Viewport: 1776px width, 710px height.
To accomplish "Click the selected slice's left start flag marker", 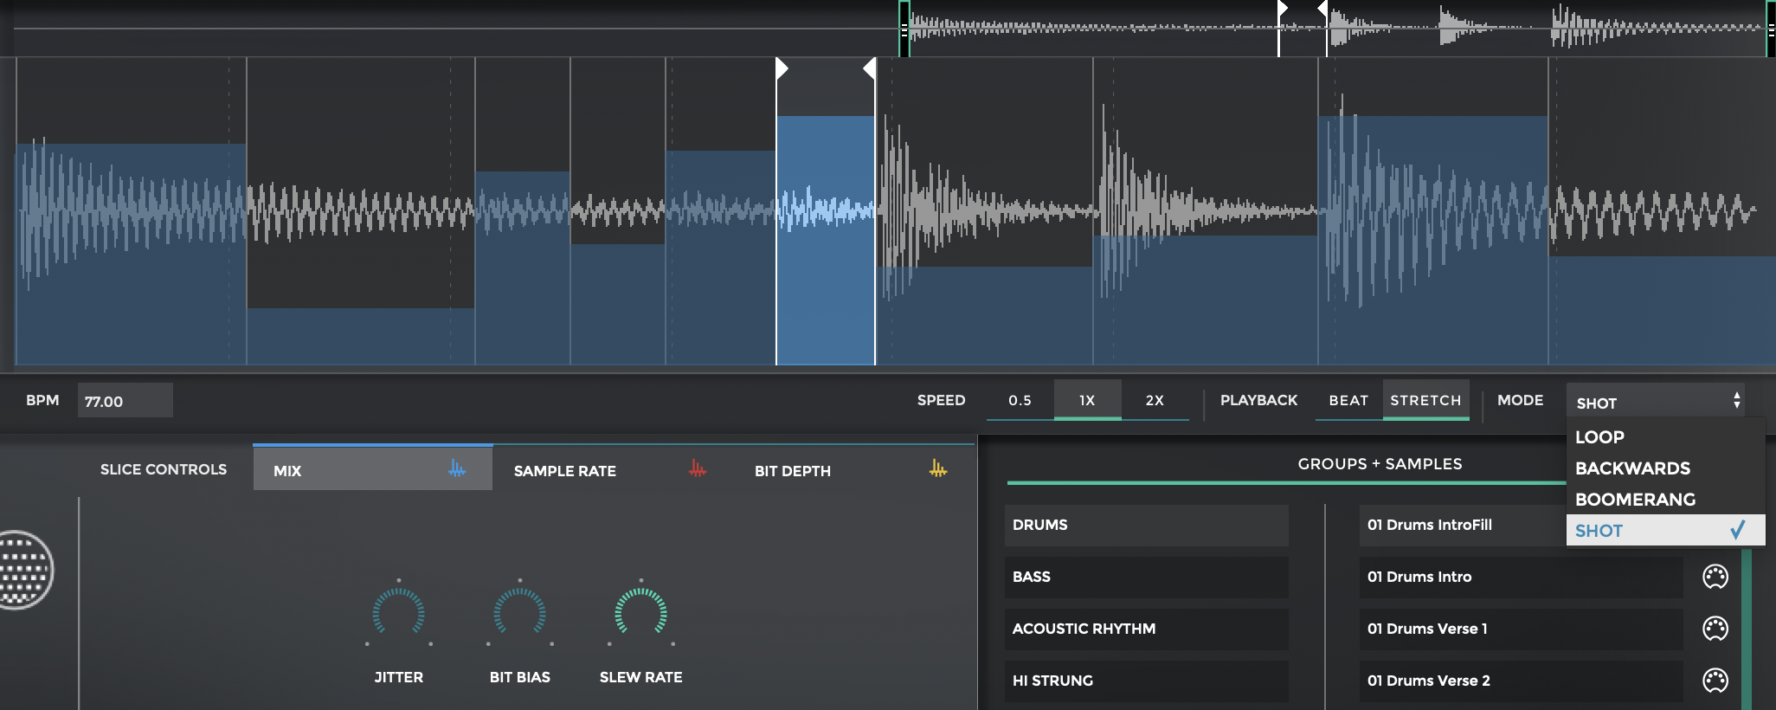I will tap(782, 68).
